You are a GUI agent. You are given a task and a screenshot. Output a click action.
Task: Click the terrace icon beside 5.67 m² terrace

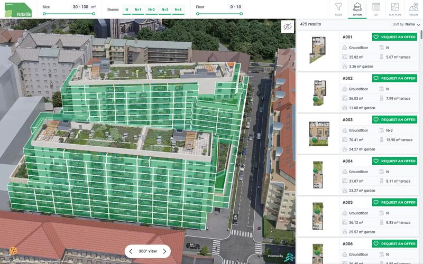[x=381, y=57]
